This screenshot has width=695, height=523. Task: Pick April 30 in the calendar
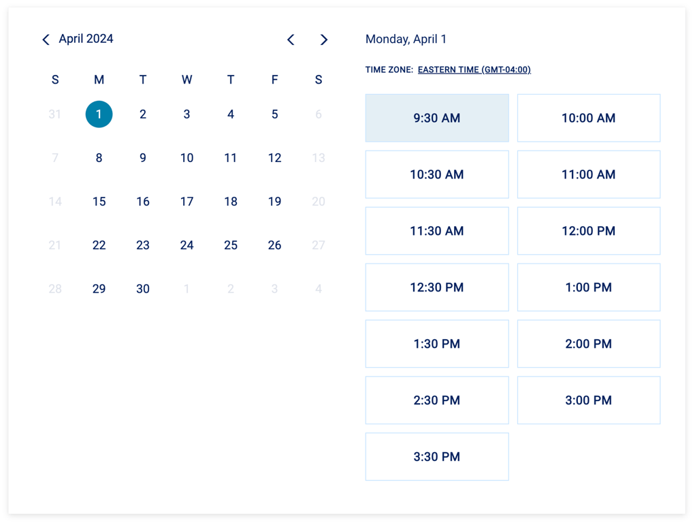(x=143, y=289)
